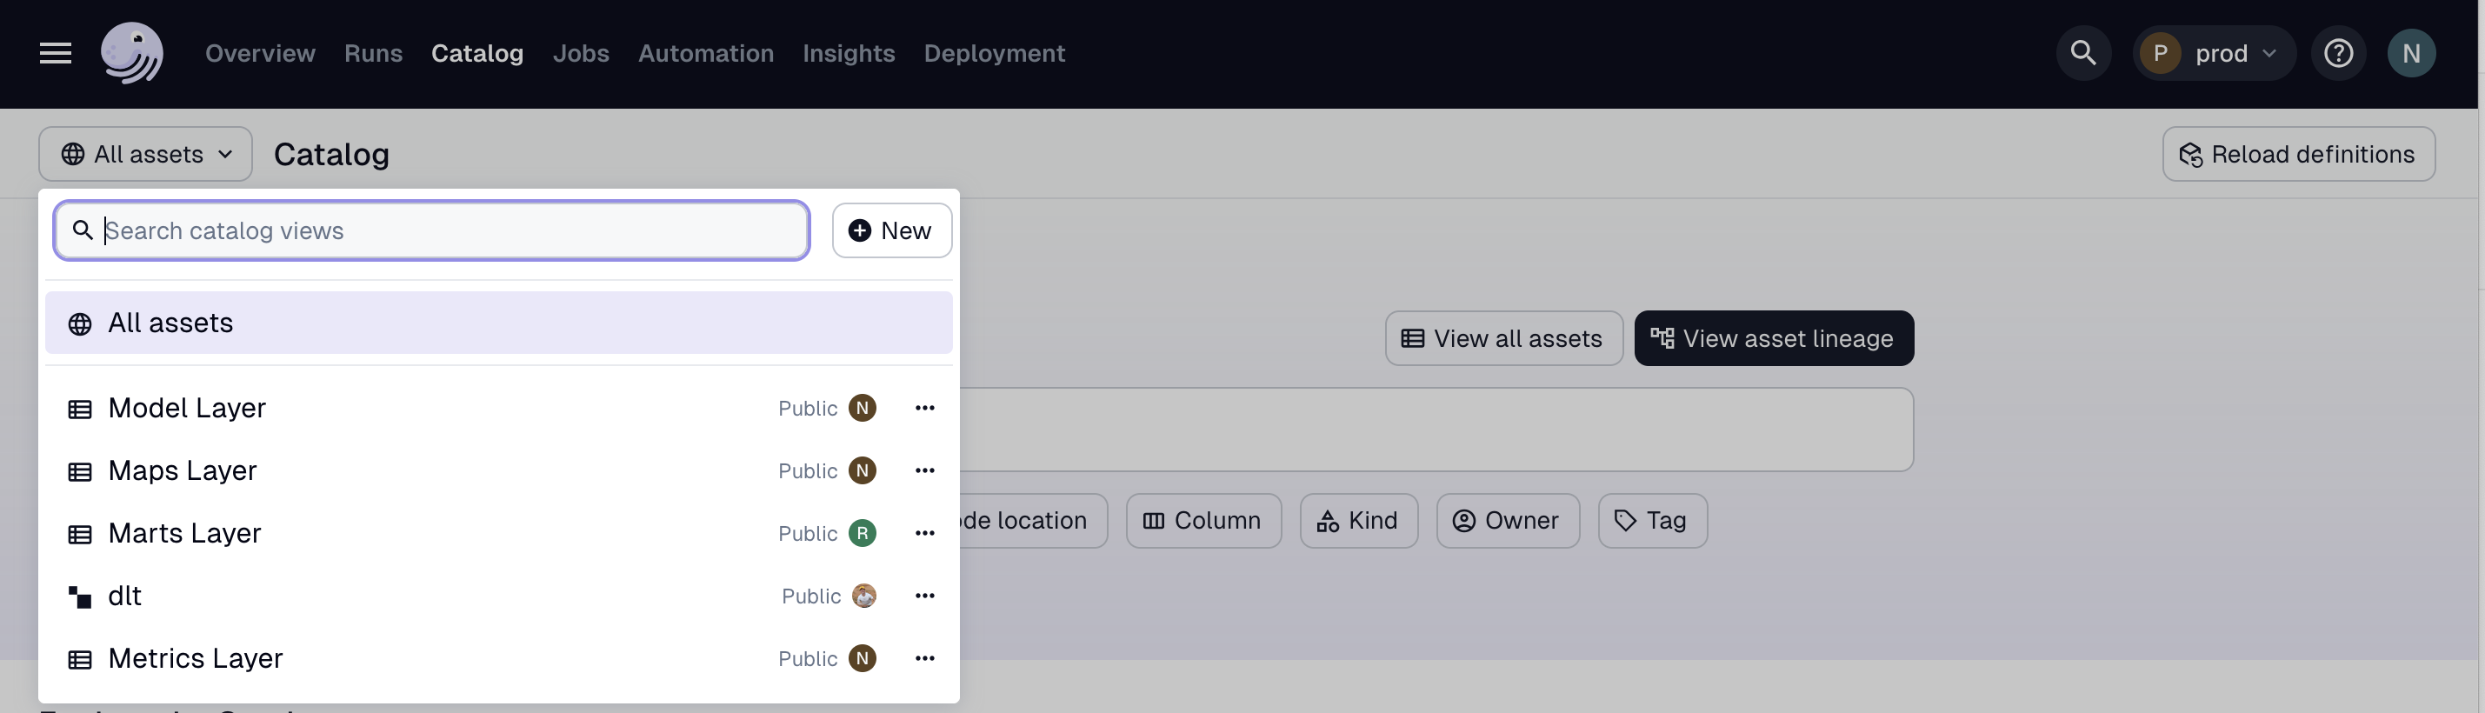Select the dlt catalog view

point(499,596)
